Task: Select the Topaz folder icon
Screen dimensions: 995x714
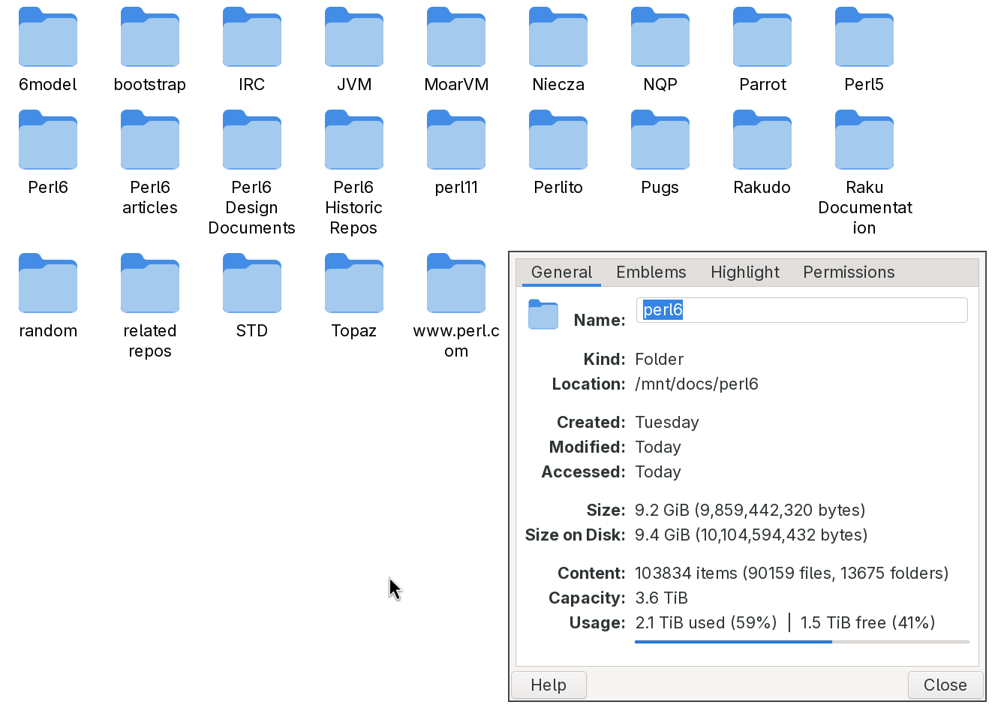Action: coord(354,283)
